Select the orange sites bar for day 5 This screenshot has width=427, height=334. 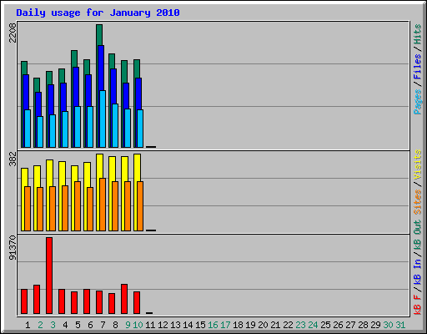[x=78, y=206]
